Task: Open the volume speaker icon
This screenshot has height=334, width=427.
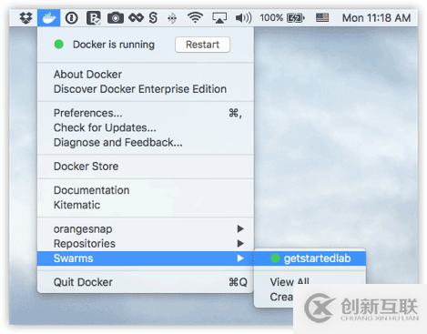Action: pyautogui.click(x=243, y=18)
